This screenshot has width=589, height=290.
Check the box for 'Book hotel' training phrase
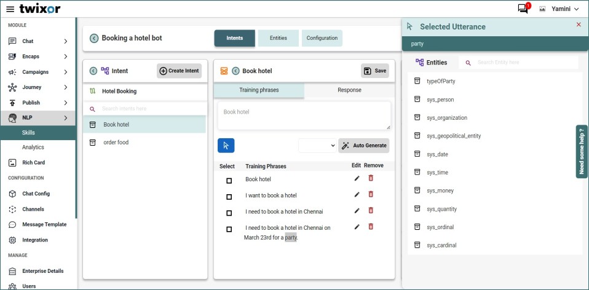[229, 181]
